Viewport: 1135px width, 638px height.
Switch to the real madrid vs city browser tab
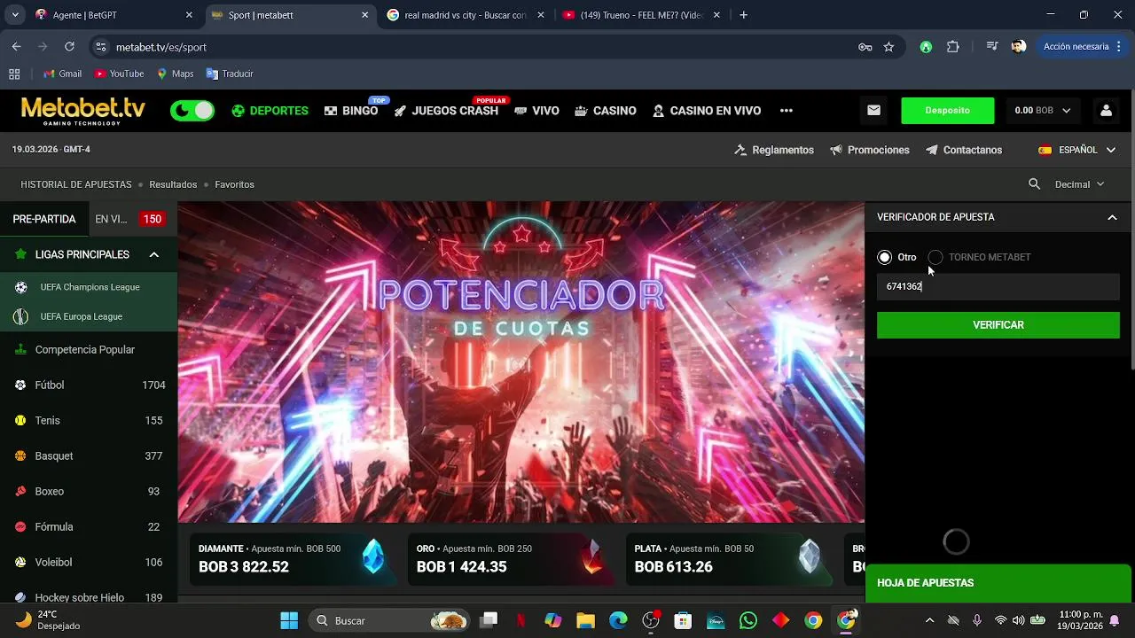[x=466, y=15]
